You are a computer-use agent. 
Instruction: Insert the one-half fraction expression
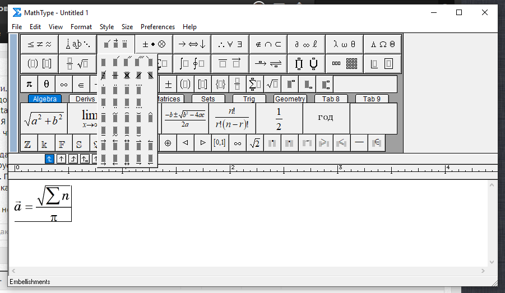pyautogui.click(x=279, y=118)
